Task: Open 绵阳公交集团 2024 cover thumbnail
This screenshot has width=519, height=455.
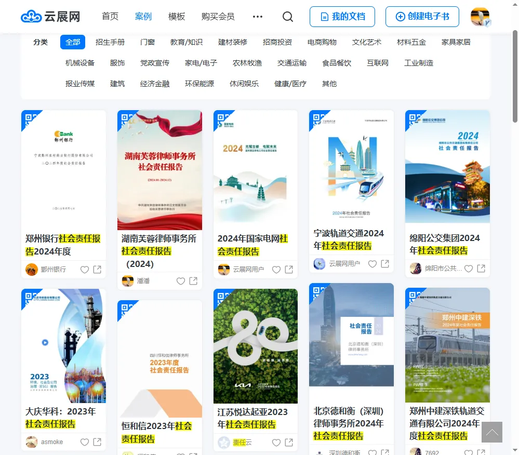Action: click(x=447, y=166)
